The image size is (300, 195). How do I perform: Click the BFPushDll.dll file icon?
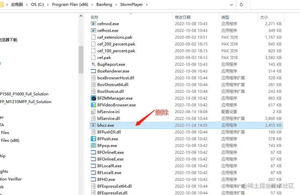point(93,132)
